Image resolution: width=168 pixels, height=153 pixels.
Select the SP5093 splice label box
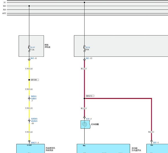point(35,80)
